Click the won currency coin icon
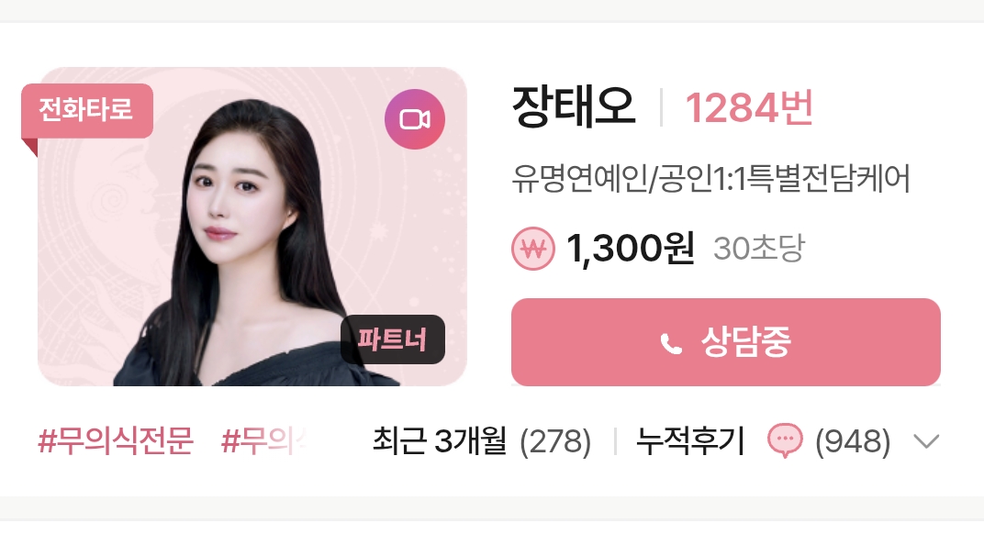This screenshot has height=545, width=984. (x=533, y=249)
